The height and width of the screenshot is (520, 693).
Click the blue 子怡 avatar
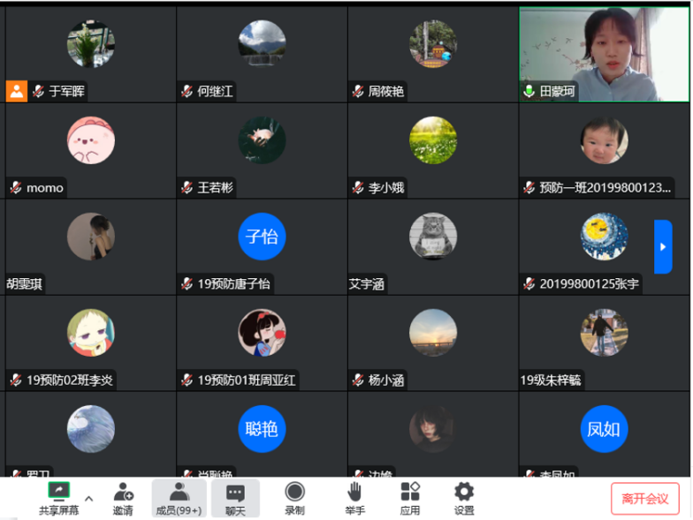pos(262,237)
